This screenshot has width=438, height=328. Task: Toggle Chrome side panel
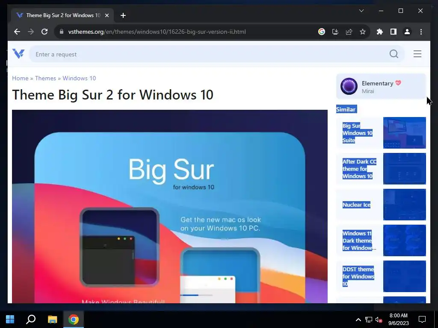(394, 32)
